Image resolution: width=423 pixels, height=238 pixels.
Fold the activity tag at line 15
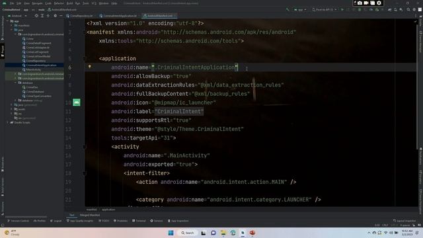(x=85, y=147)
